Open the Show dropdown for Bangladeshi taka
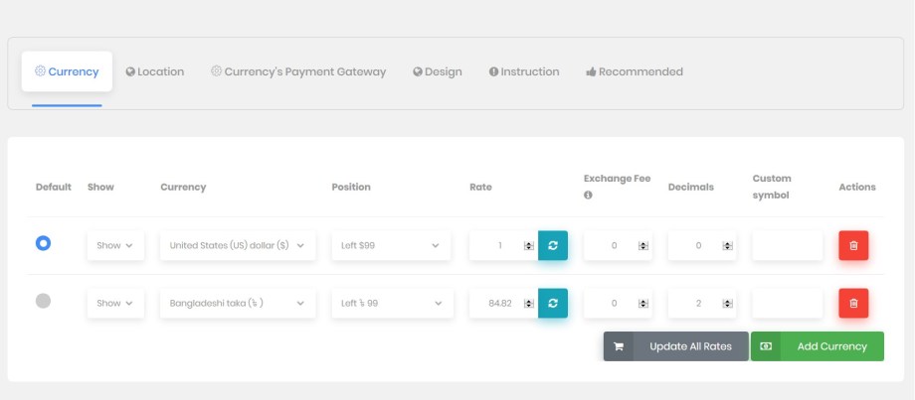The height and width of the screenshot is (400, 915). coord(115,303)
